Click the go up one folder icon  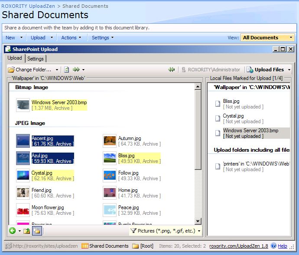pyautogui.click(x=27, y=231)
